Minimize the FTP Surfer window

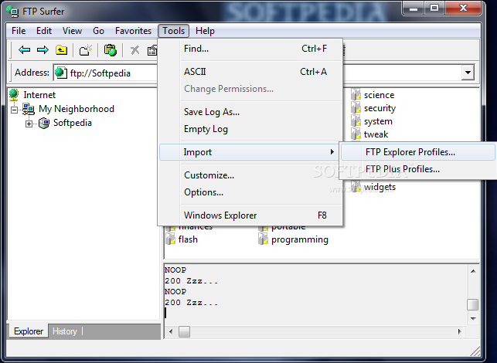coord(414,8)
